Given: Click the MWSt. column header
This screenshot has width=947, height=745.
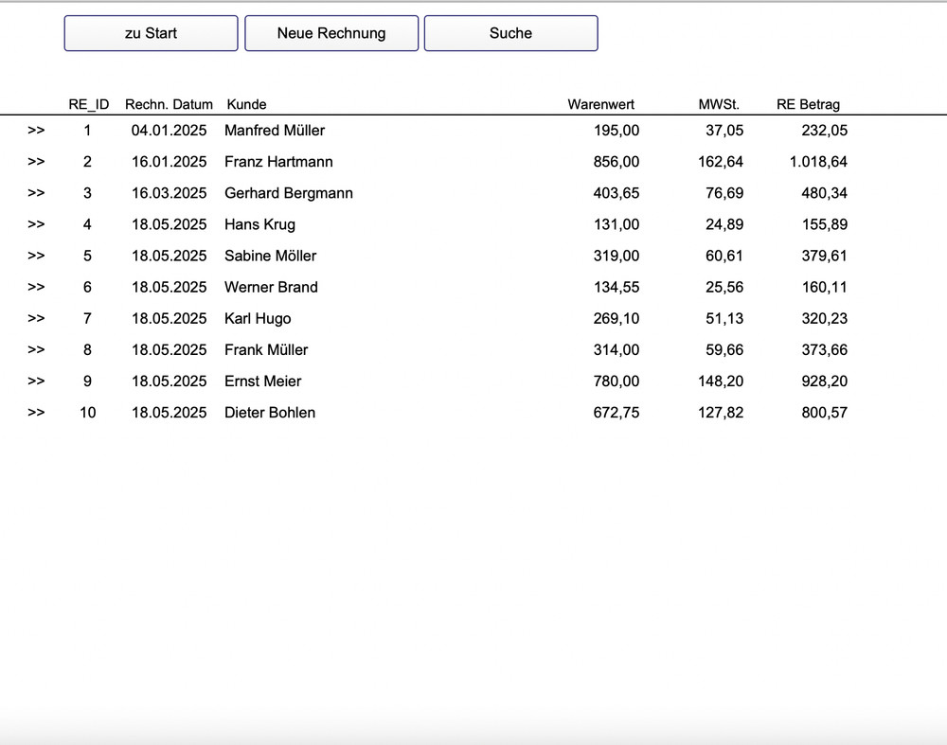Looking at the screenshot, I should 718,104.
